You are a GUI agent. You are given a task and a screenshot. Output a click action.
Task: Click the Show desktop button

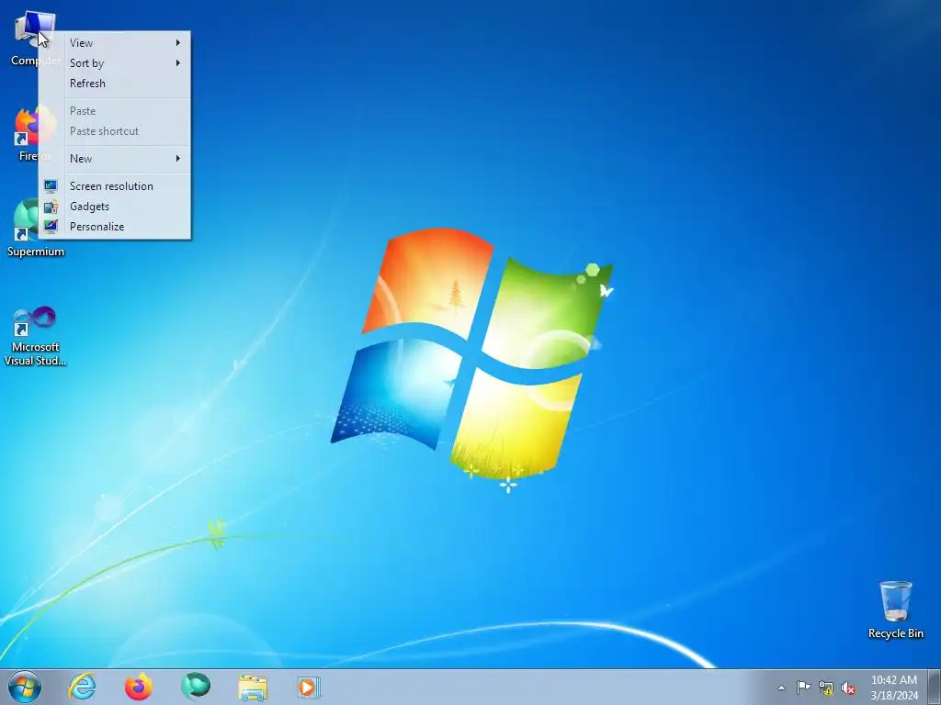935,687
